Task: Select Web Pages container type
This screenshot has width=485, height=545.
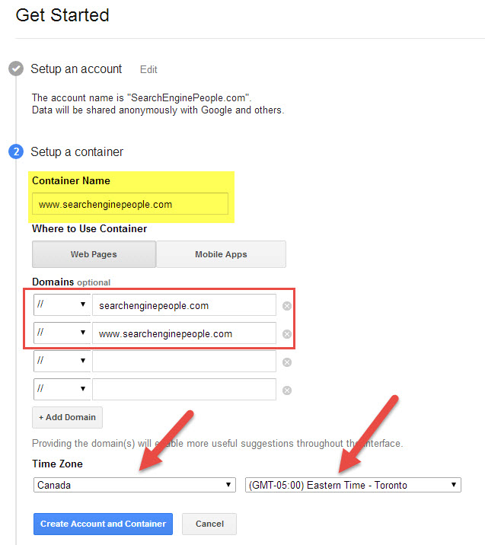Action: (x=94, y=254)
